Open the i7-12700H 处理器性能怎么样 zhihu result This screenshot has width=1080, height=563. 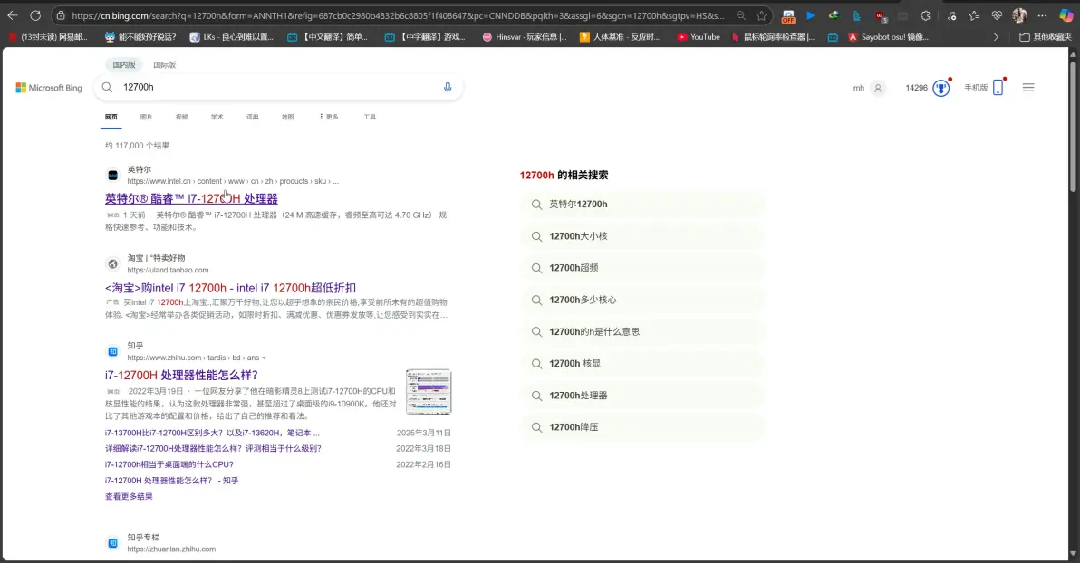181,375
